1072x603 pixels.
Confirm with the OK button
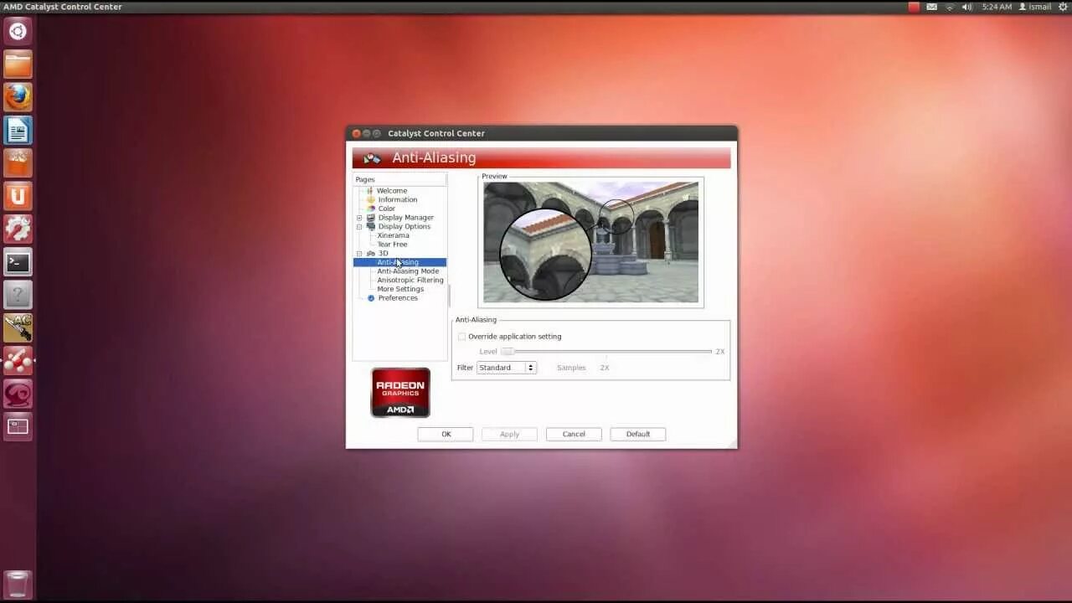[x=446, y=434]
